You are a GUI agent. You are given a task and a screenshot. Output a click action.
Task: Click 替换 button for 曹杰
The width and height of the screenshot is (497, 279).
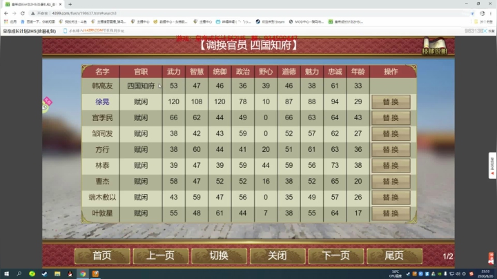[x=391, y=182]
